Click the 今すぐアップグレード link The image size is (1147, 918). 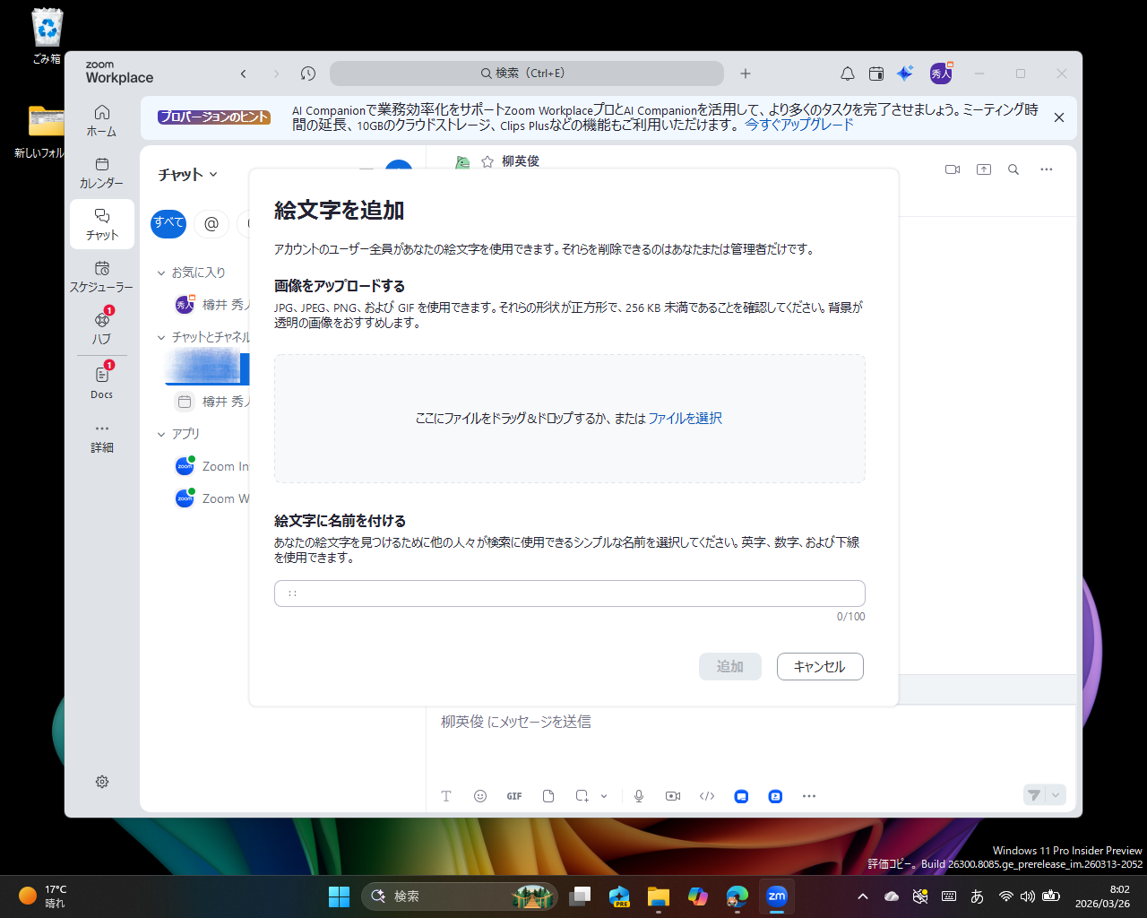[799, 126]
